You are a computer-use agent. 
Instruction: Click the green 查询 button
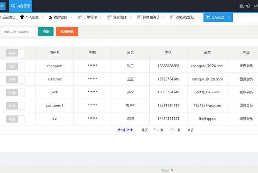coord(46,32)
